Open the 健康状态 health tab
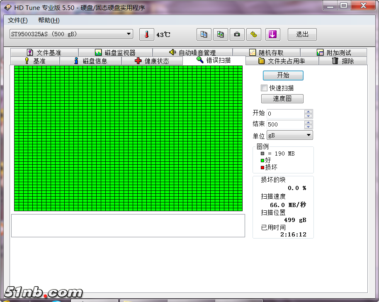Viewport: 379px width, 302px height. point(152,61)
